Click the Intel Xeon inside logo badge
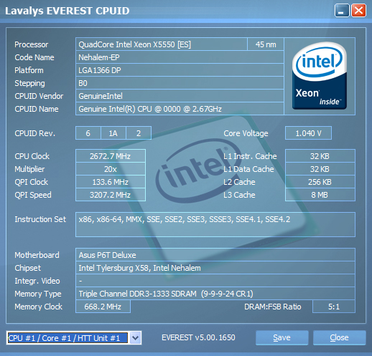 tap(320, 76)
